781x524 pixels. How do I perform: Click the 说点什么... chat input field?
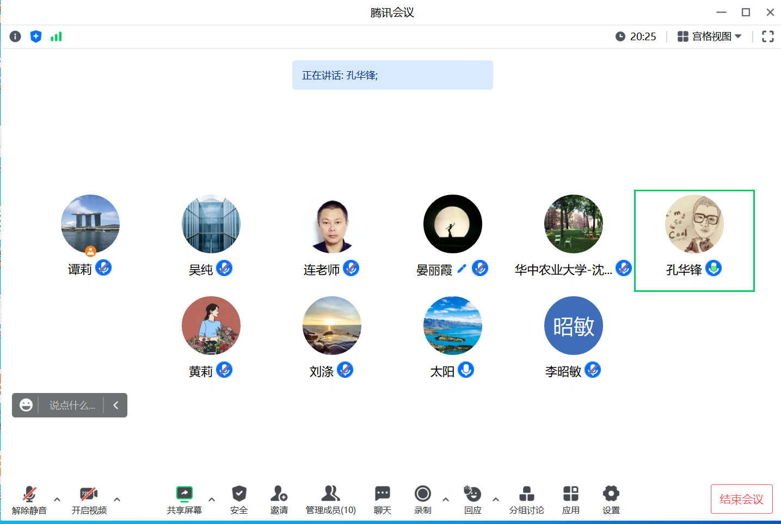[x=72, y=406]
